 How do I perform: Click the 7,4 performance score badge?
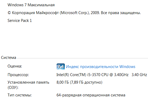tap(61, 66)
